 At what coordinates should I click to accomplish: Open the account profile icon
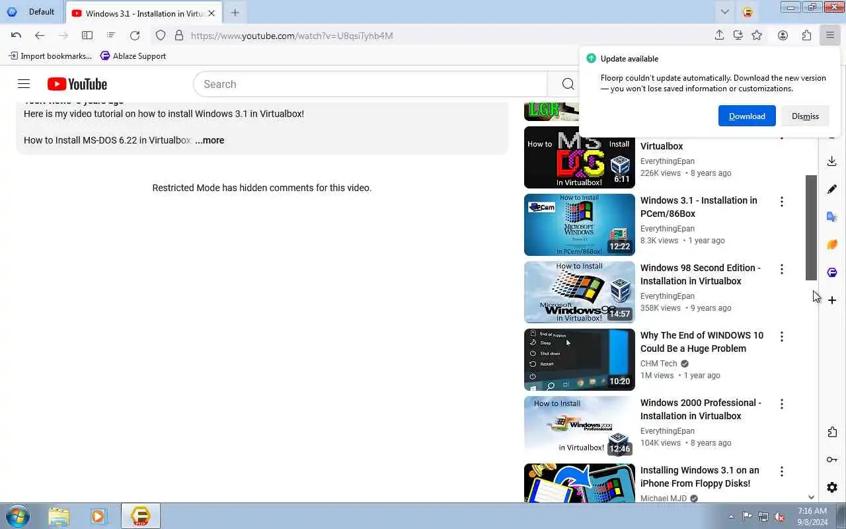coord(783,36)
